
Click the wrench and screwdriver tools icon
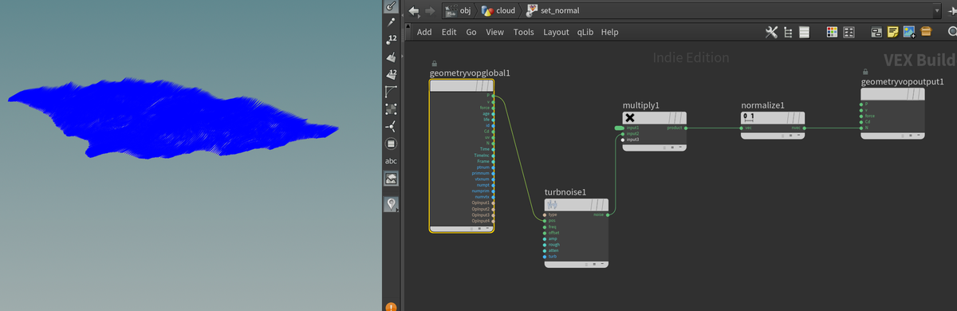coord(771,32)
